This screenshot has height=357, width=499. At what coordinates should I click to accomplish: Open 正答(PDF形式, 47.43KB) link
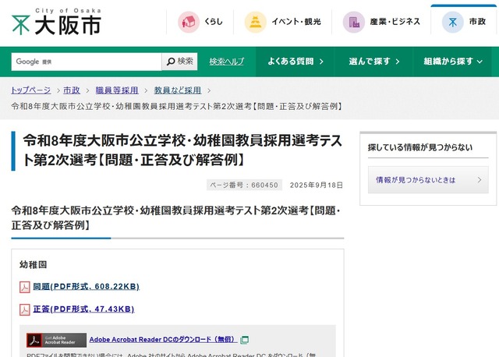[83, 309]
